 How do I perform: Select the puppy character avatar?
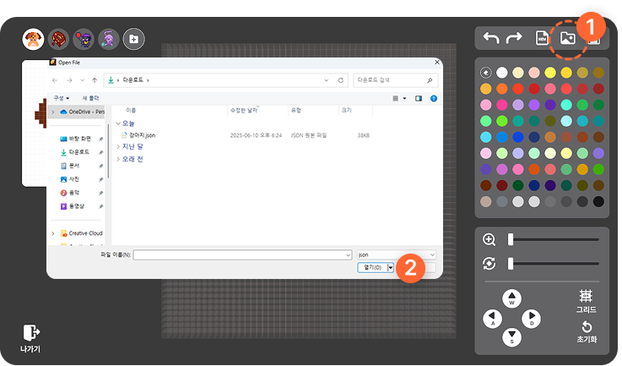(34, 39)
